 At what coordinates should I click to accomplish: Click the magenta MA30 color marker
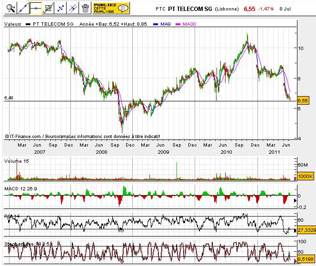click(178, 24)
